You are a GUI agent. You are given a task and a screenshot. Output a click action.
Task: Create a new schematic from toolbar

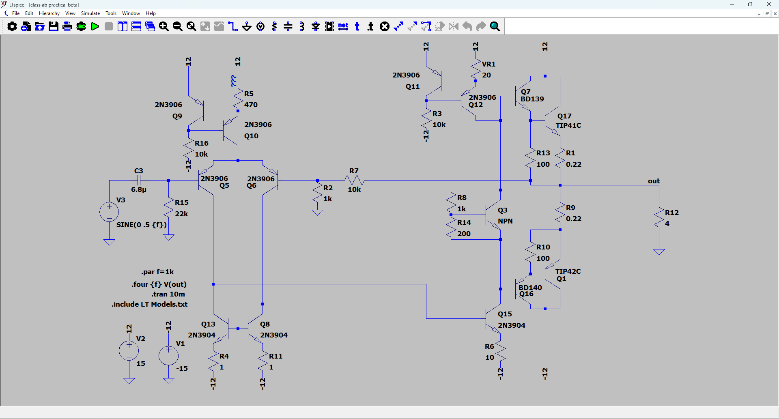[x=26, y=27]
